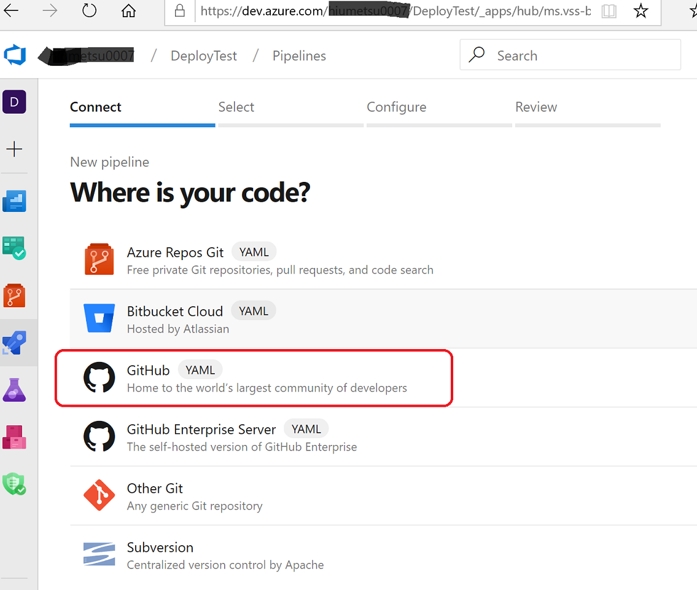This screenshot has height=590, width=697.
Task: Open the Review step tab
Action: pos(536,106)
